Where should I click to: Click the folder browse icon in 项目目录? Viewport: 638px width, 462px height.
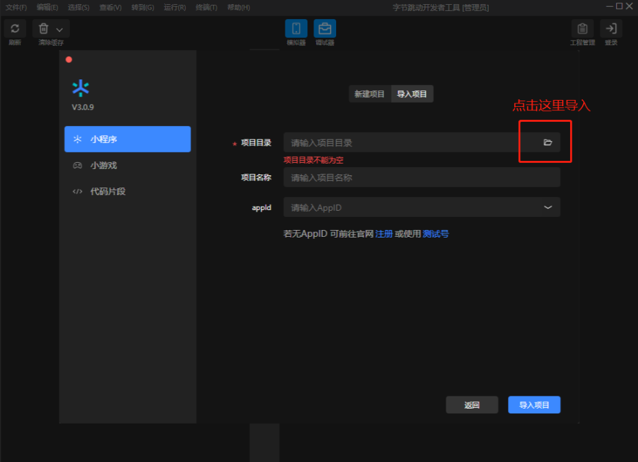click(x=548, y=142)
